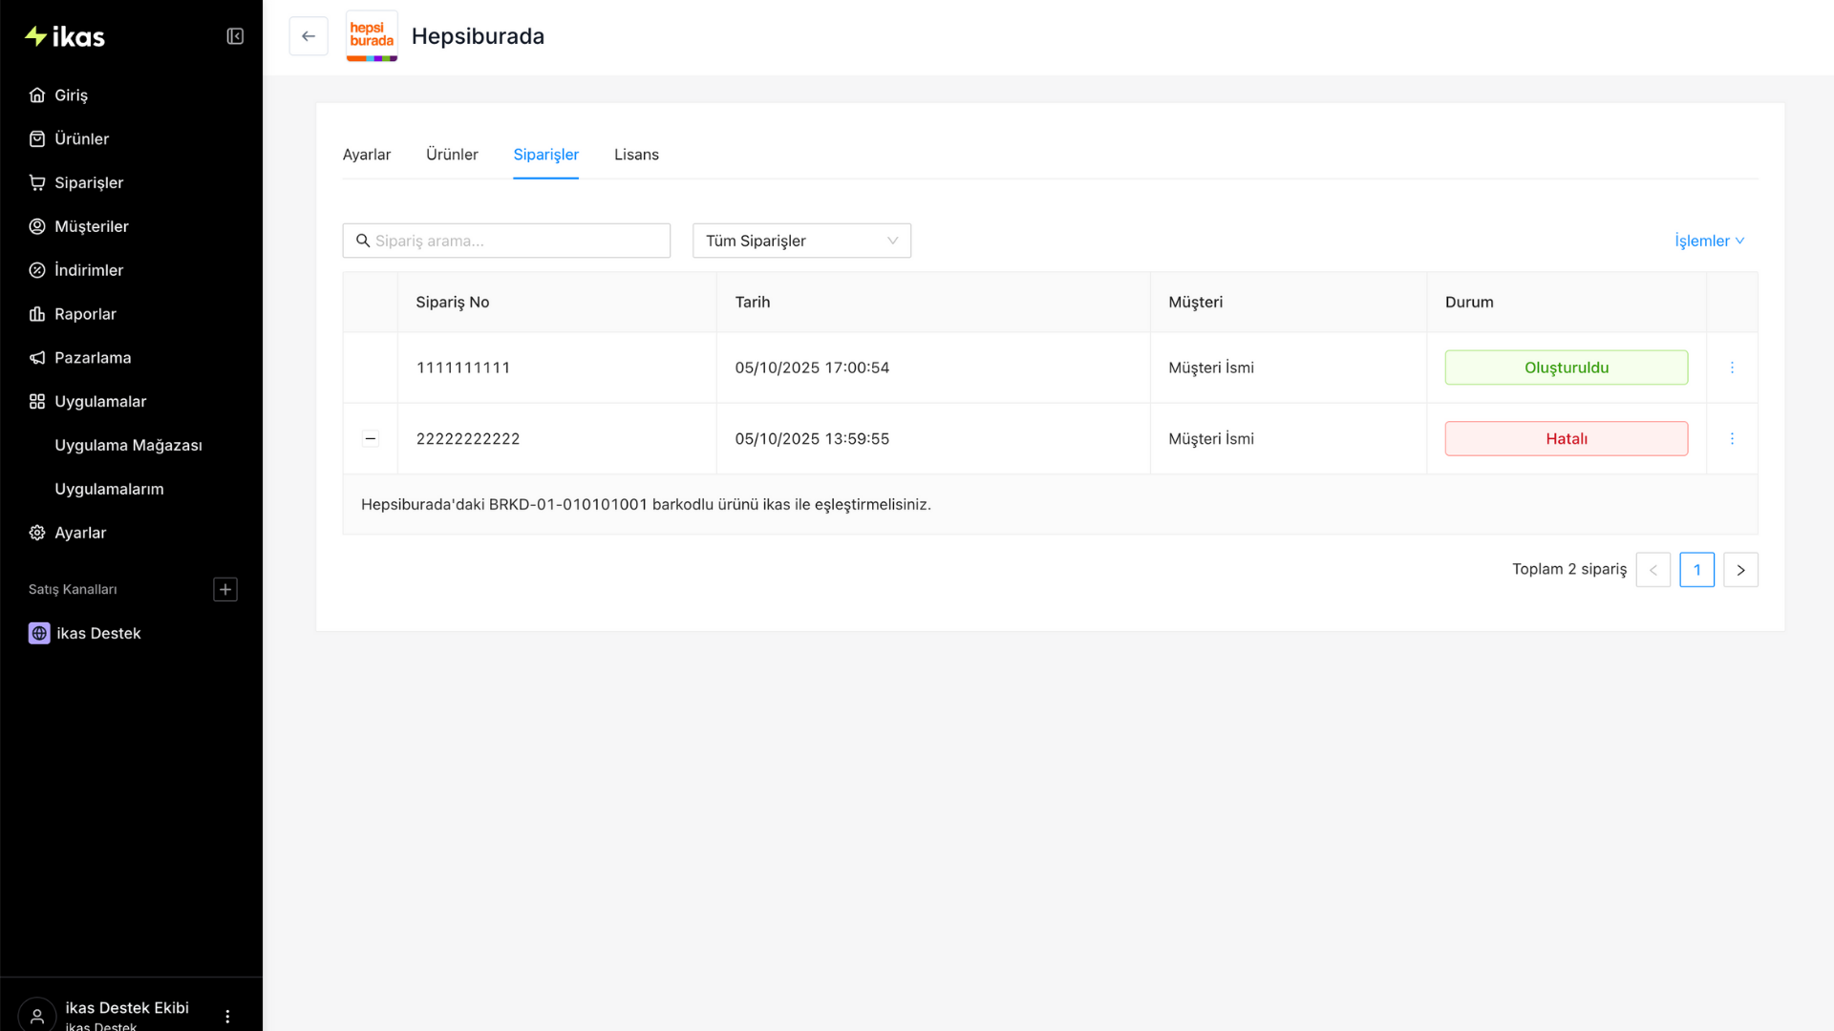Viewport: 1834px width, 1031px height.
Task: Click the ikas Destek globe icon
Action: tap(39, 634)
